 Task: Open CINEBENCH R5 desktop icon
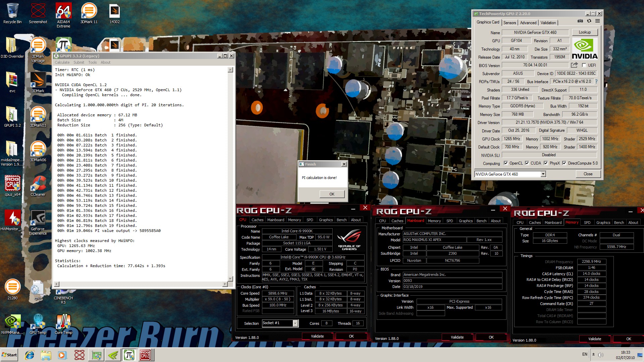[x=63, y=297]
